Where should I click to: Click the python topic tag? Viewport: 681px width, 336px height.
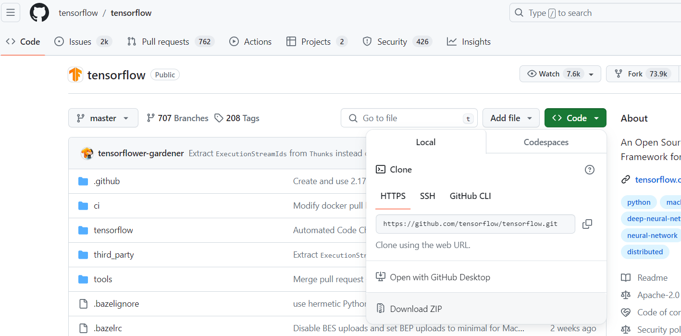[x=639, y=202]
